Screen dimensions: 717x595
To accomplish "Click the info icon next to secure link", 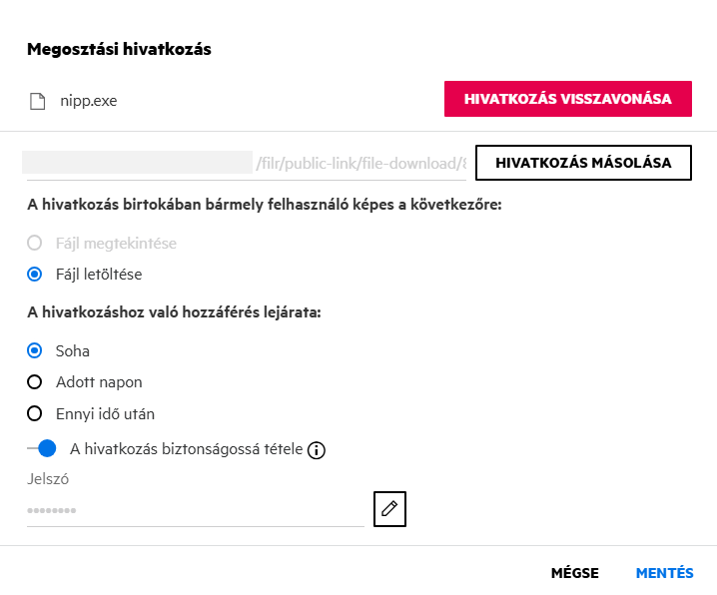I will click(318, 449).
